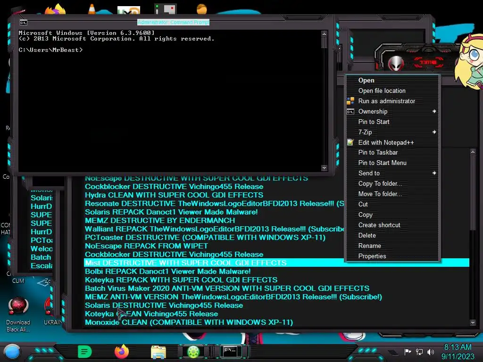Open the taskbar clock and date

(x=458, y=352)
